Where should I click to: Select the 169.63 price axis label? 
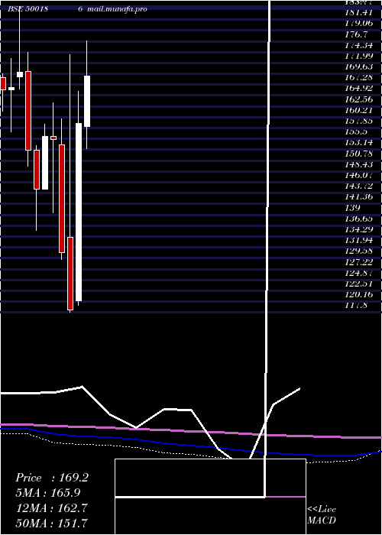(x=359, y=66)
